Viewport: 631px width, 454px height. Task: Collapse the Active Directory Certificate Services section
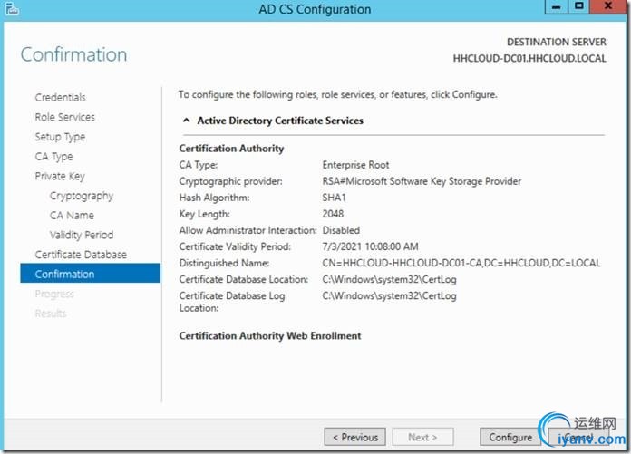(187, 121)
